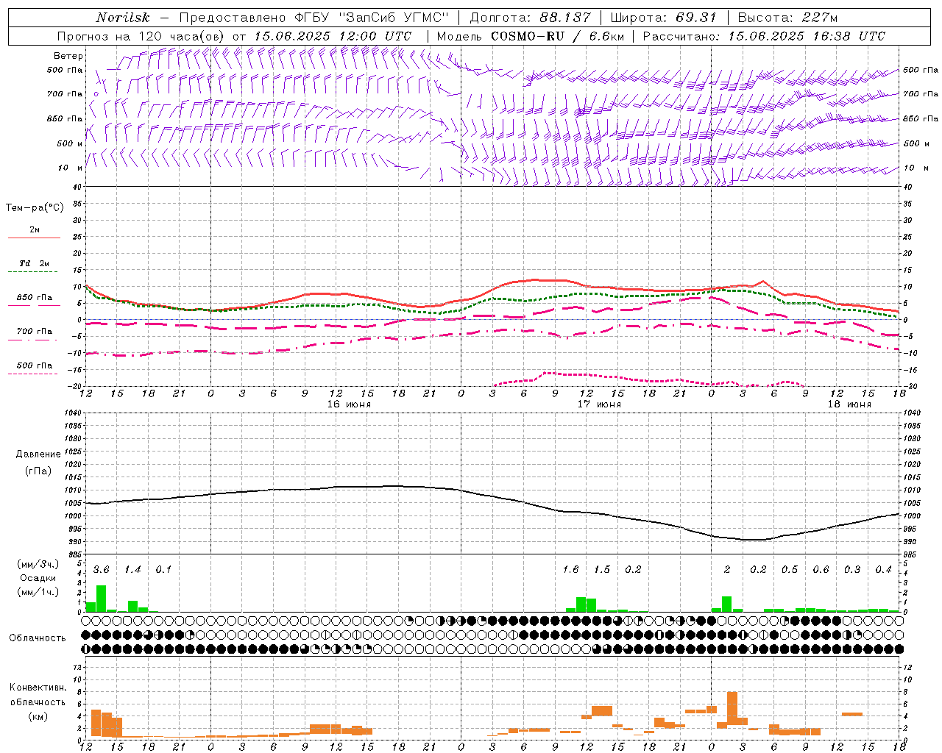This screenshot has height=753, width=942.
Task: Click the "0.4" precipitation total value
Action: coord(883,570)
